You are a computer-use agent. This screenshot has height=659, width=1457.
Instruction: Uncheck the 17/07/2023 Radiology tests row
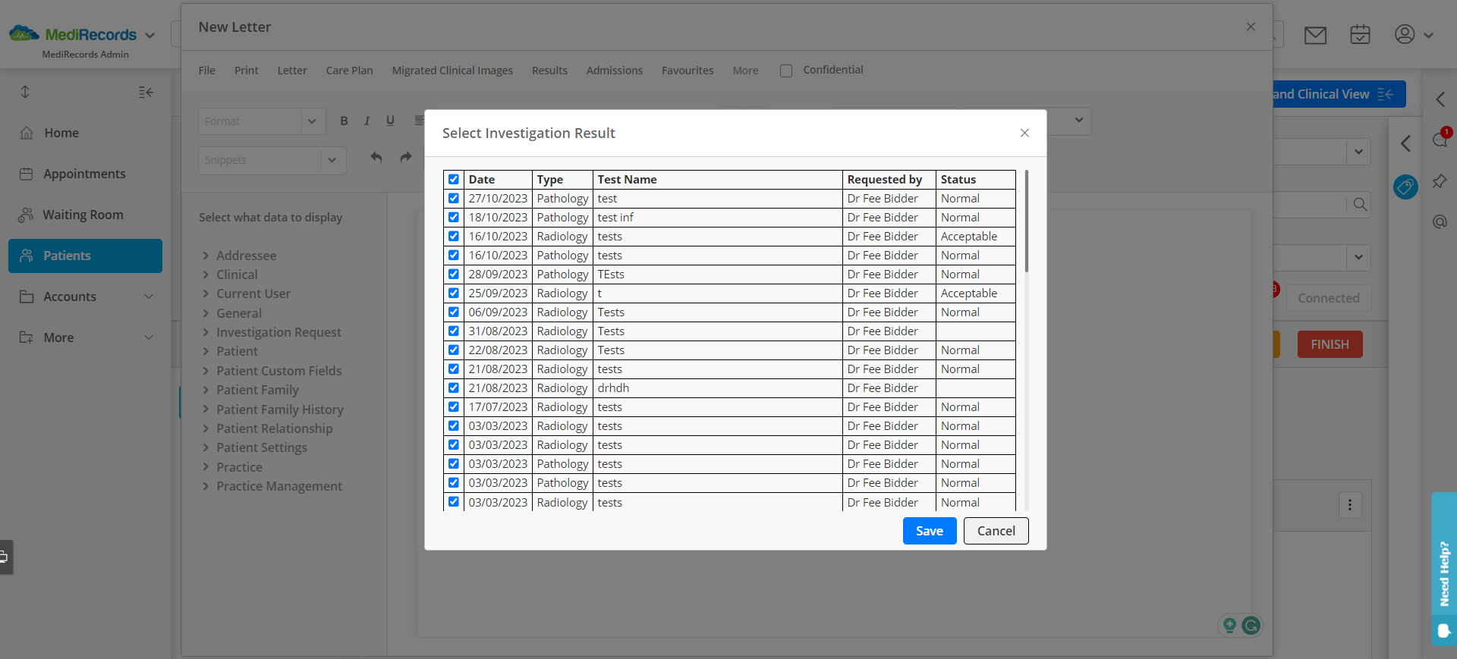[x=454, y=407]
